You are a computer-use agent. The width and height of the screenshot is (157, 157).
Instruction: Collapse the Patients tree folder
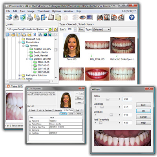[x=24, y=46]
